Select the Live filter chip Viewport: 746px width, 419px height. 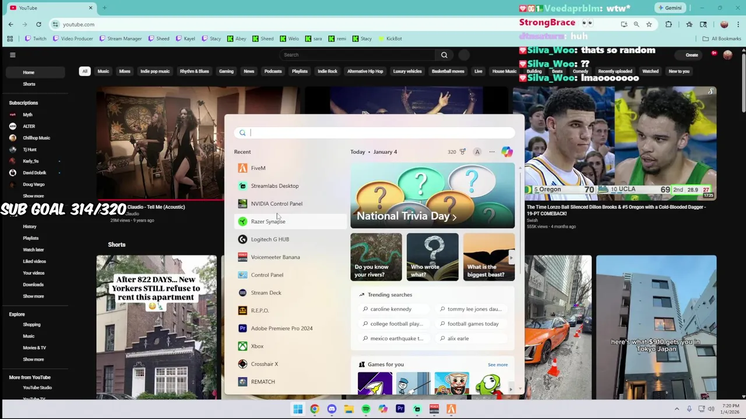[x=478, y=71]
